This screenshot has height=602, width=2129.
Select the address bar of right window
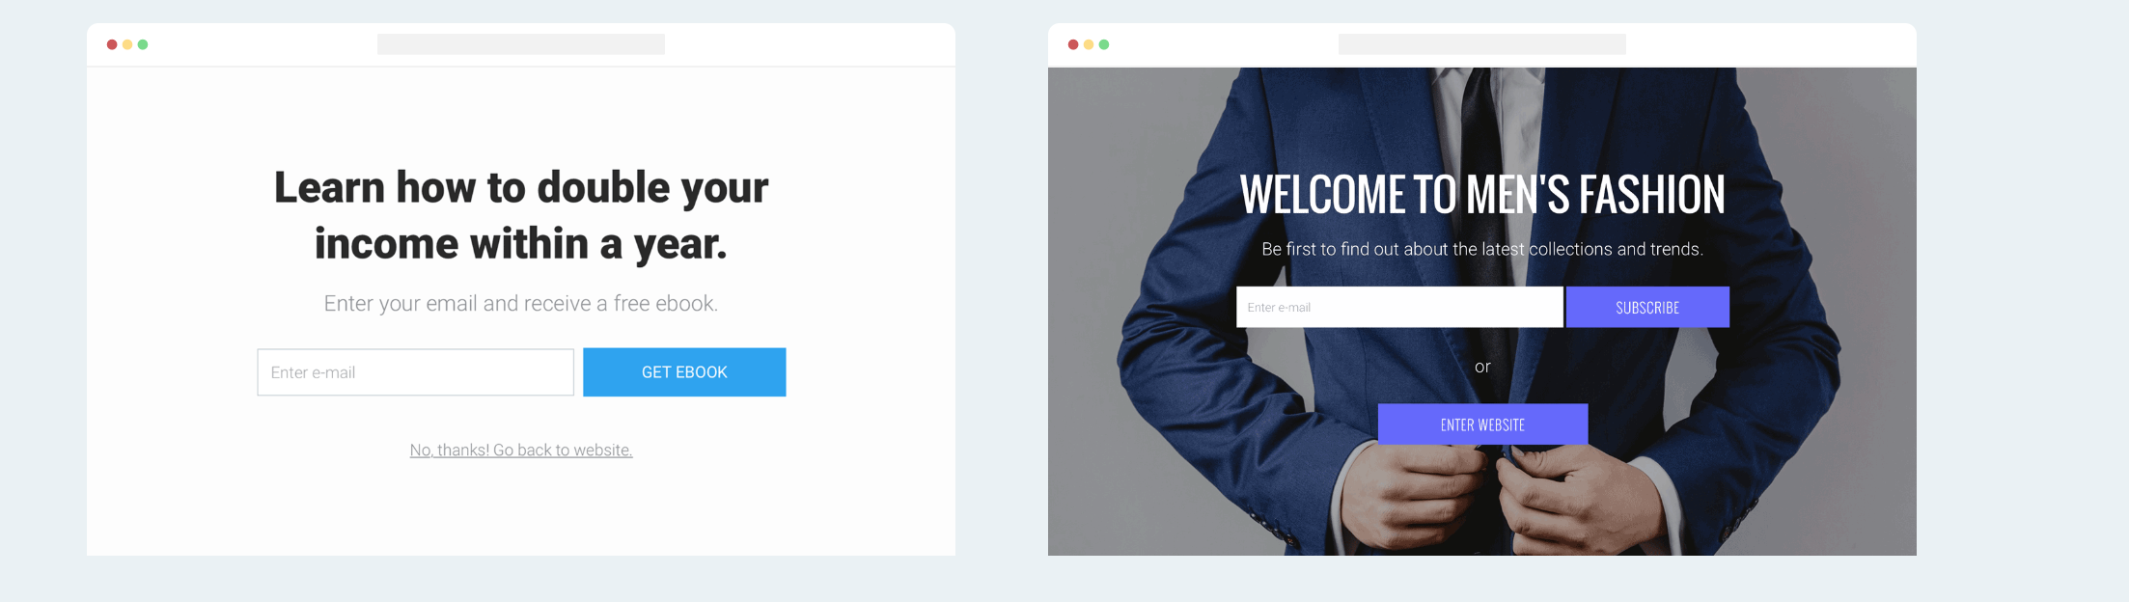[x=1482, y=44]
